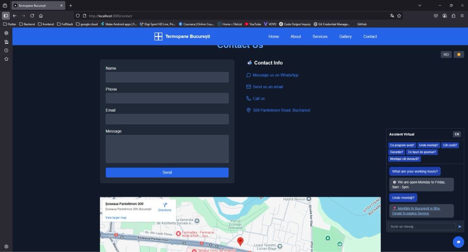The height and width of the screenshot is (252, 468).
Task: Open the frontend bookmarks folder
Action: point(46,24)
